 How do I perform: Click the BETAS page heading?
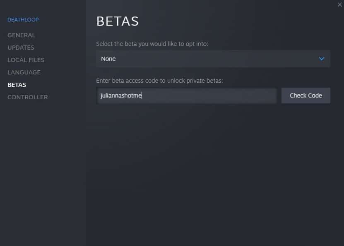(x=117, y=21)
